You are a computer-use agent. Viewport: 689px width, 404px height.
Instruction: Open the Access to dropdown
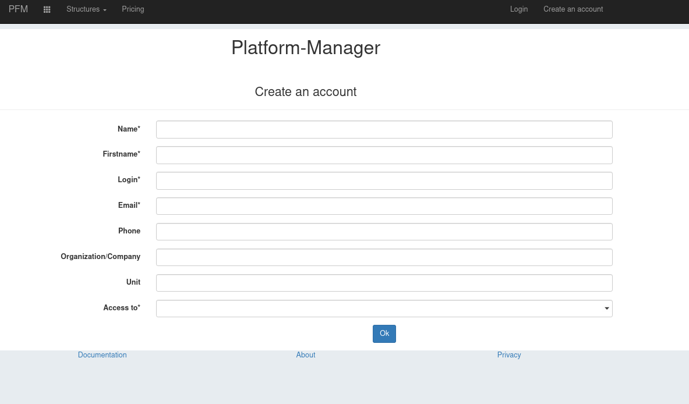[x=384, y=309]
